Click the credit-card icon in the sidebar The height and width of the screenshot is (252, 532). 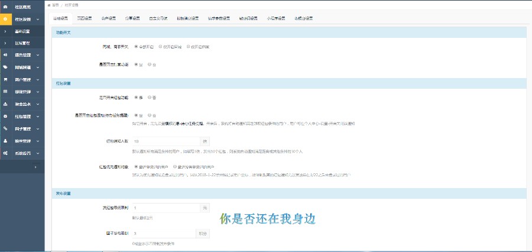tap(5, 92)
